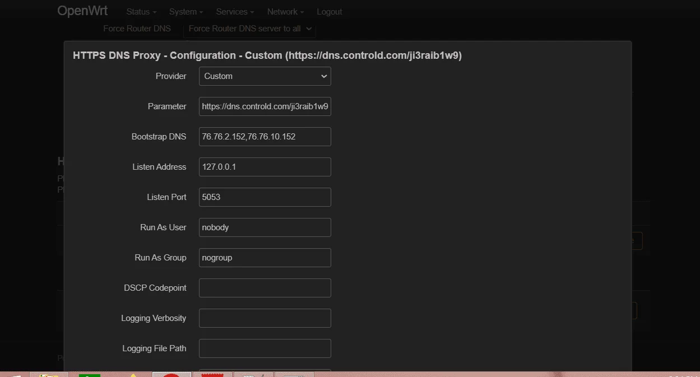
Task: Open the Status menu in the navbar
Action: [141, 12]
